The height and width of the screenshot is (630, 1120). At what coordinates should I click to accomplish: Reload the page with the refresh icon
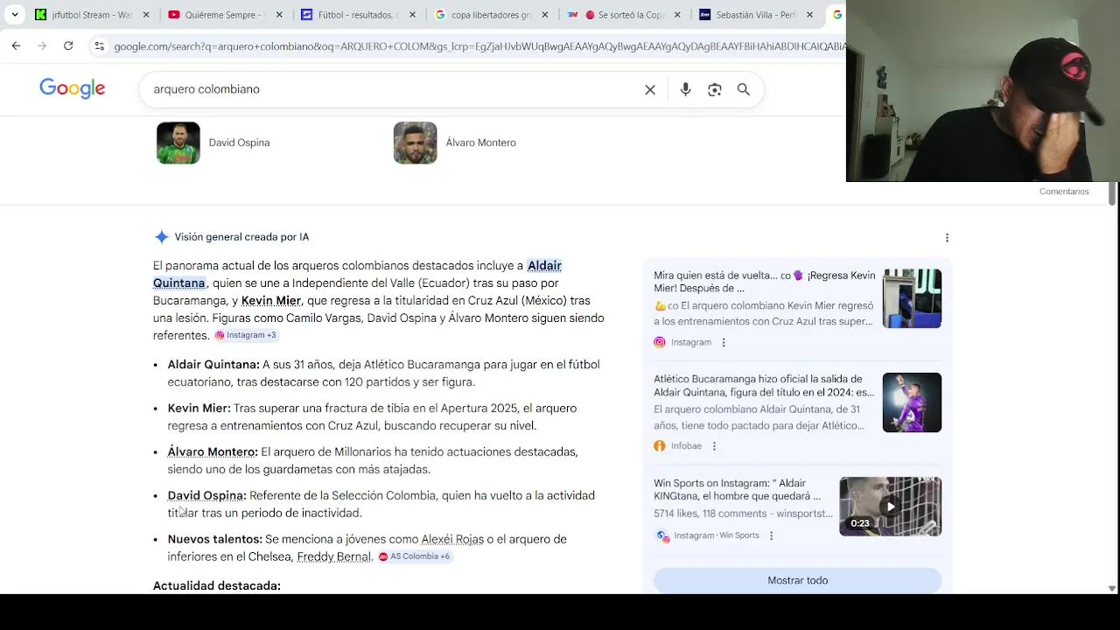[68, 45]
